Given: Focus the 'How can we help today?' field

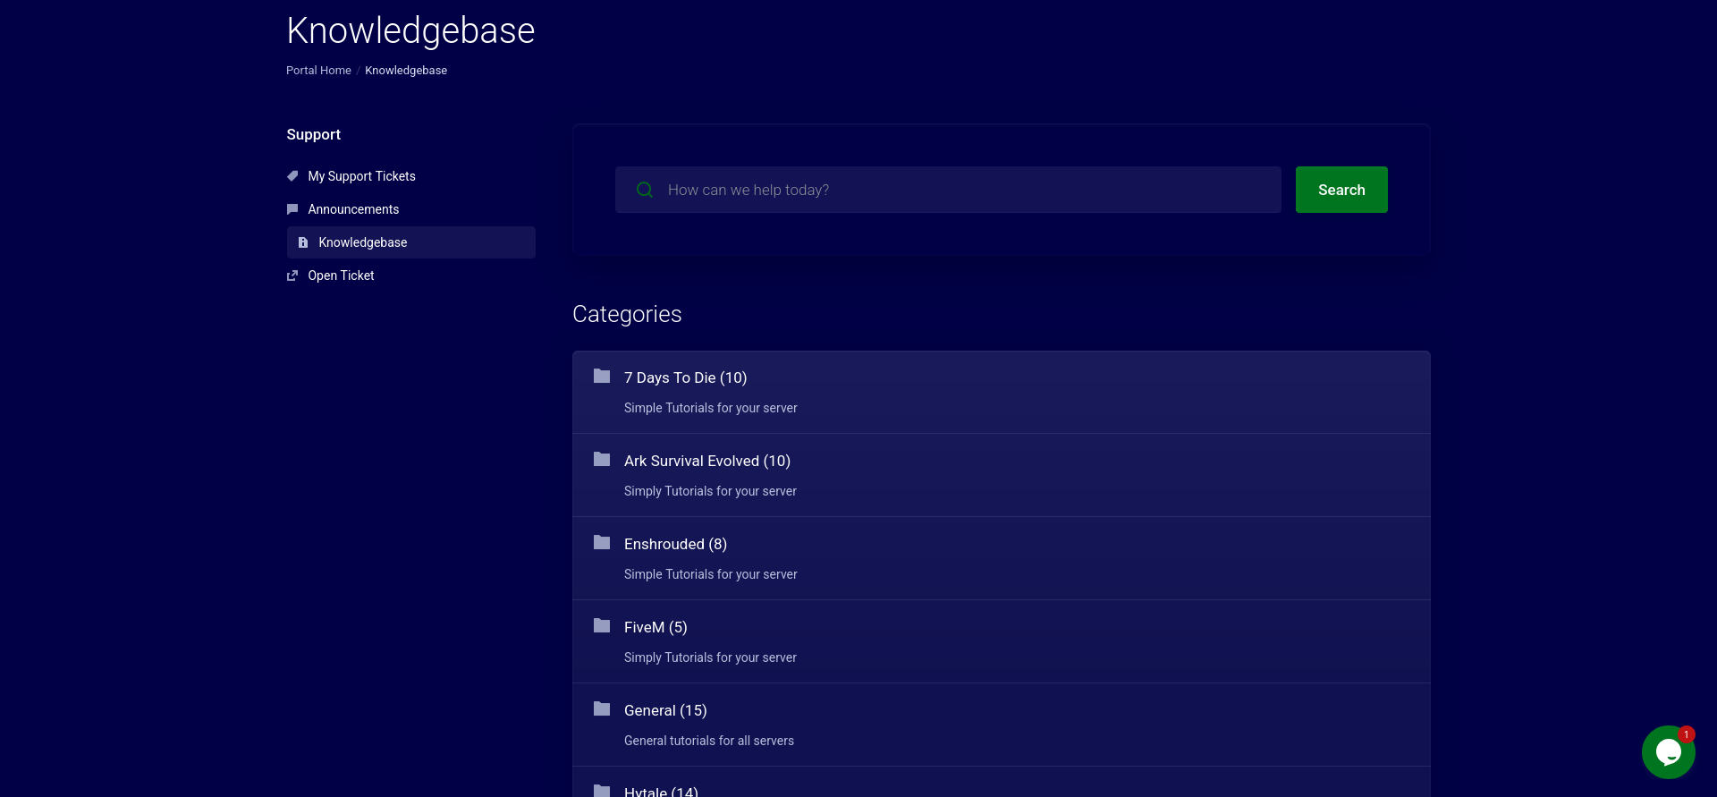Looking at the screenshot, I should 948,190.
